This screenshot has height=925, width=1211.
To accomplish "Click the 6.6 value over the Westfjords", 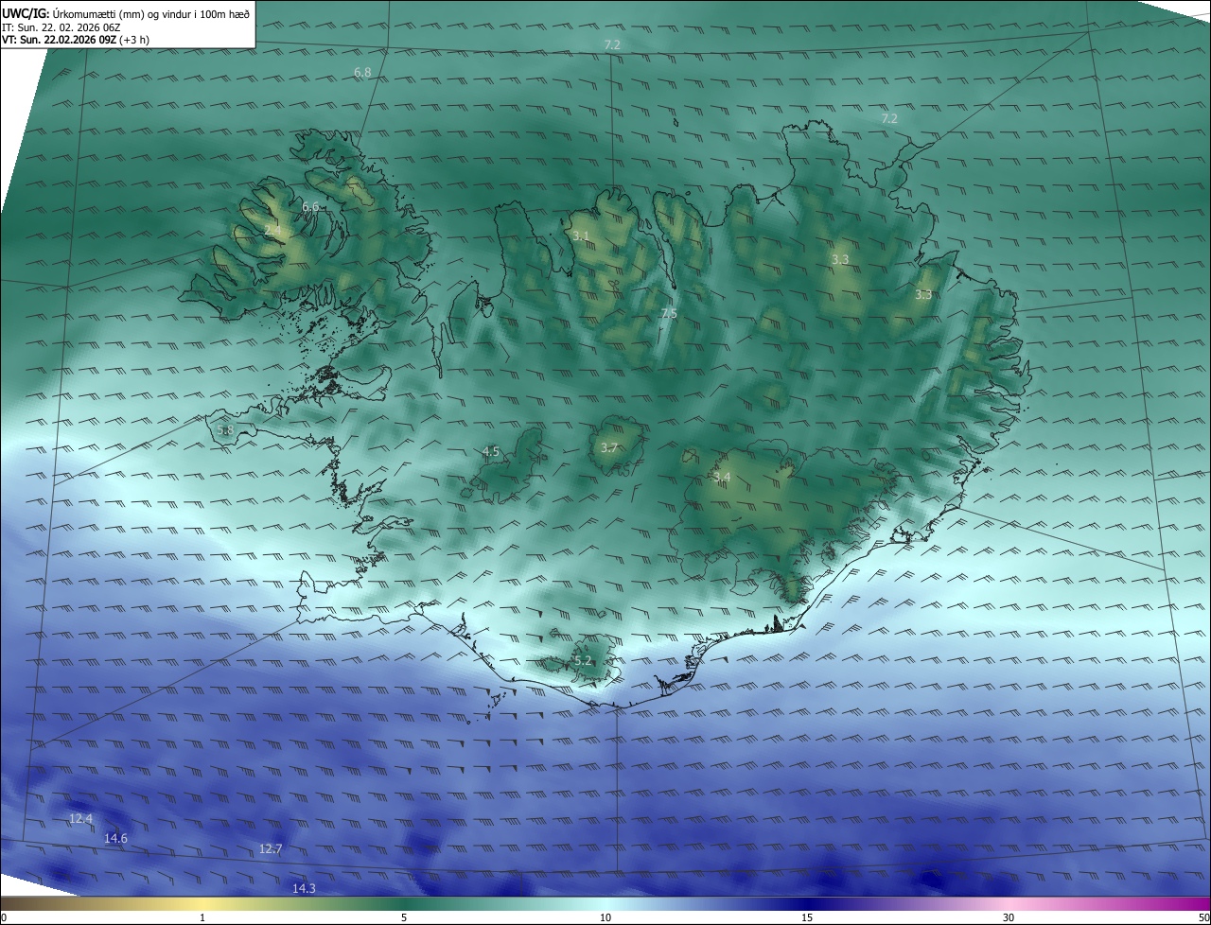I will tap(310, 206).
